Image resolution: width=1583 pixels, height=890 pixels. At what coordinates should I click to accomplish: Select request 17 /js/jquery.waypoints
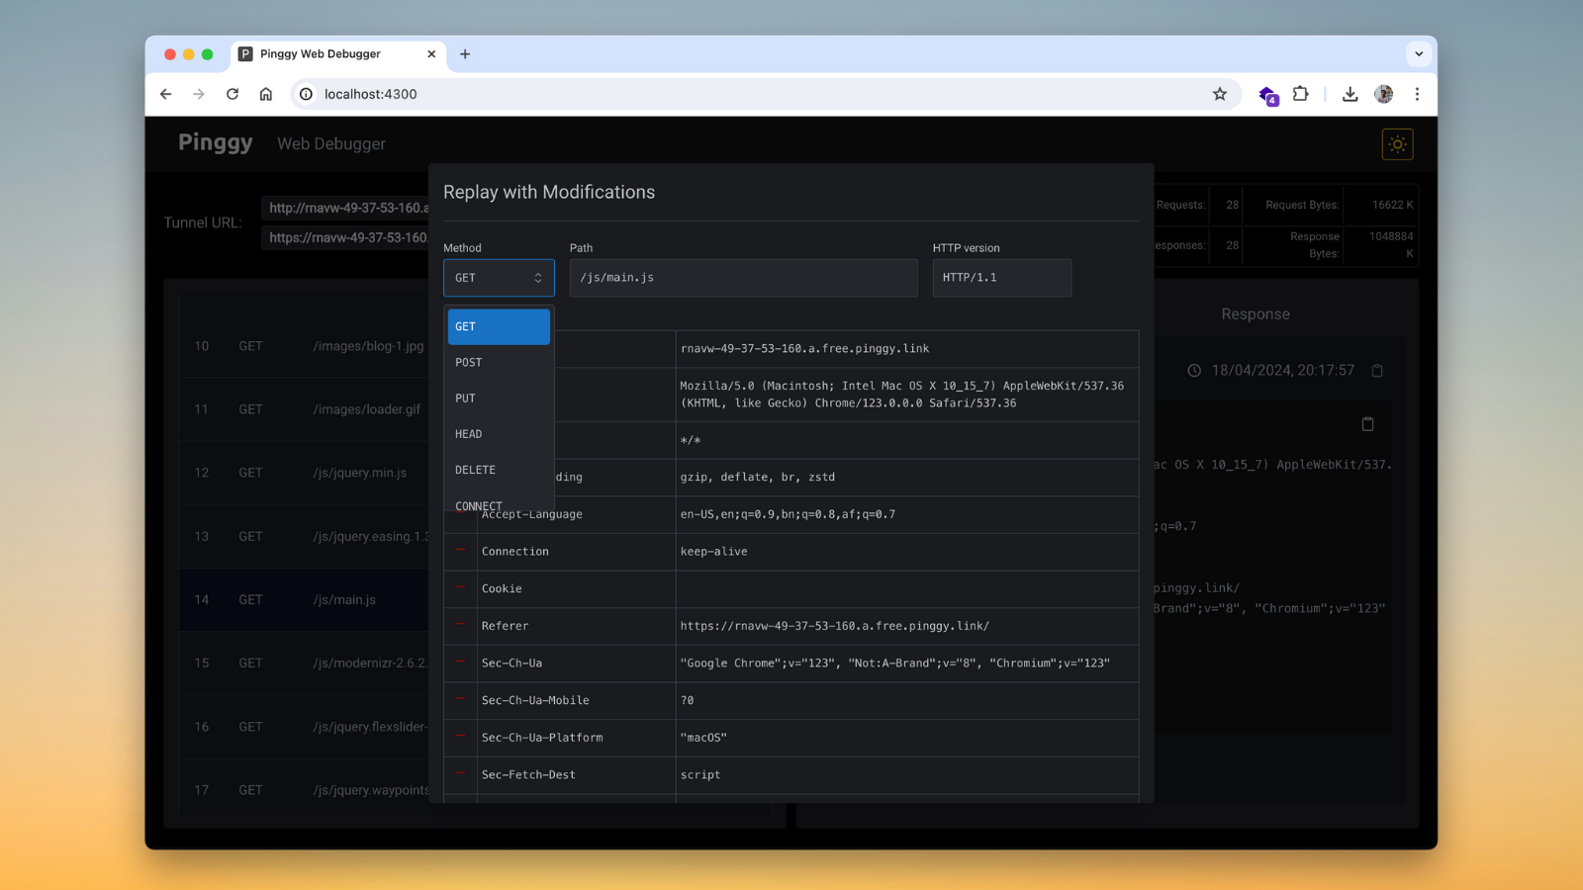[x=304, y=789]
